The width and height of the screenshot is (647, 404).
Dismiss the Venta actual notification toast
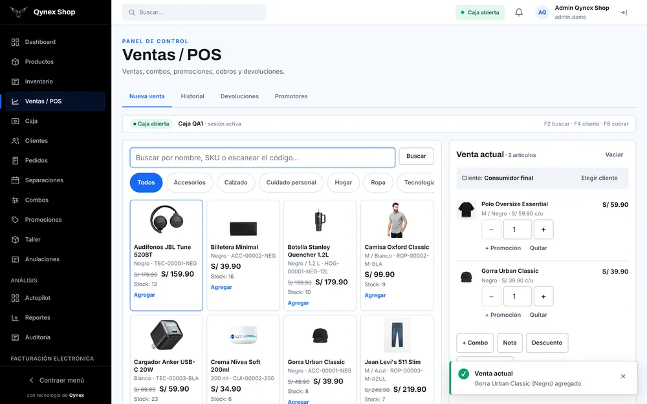click(x=623, y=376)
